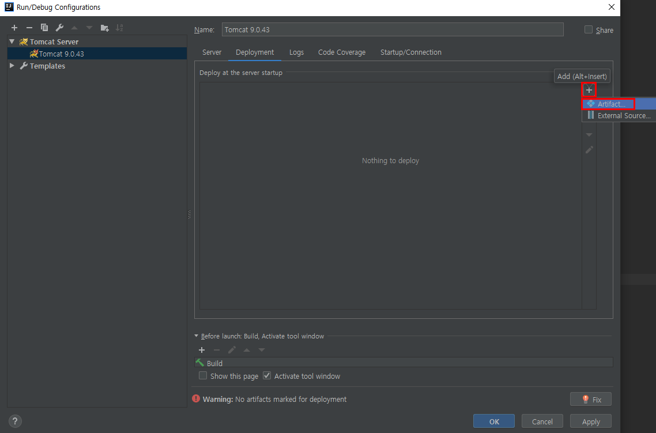Open the Code Coverage tab
This screenshot has height=433, width=656.
tap(342, 52)
